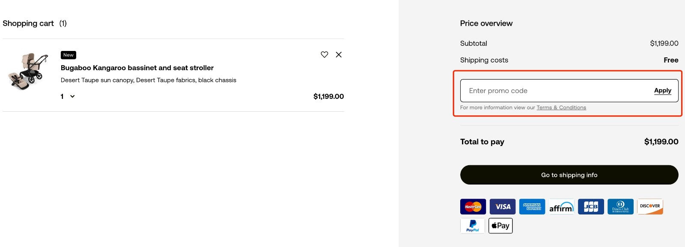The height and width of the screenshot is (247, 685).
Task: Click the Shopping cart heading
Action: 28,23
